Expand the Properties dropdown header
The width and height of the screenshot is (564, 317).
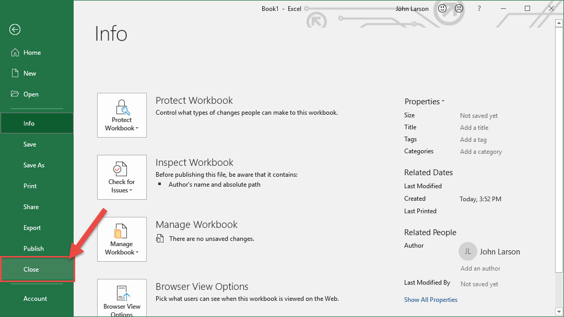pos(424,102)
